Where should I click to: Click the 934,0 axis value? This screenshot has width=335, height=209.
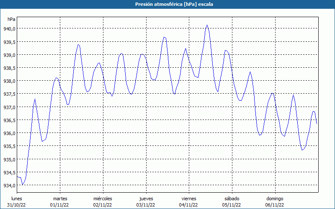(x=9, y=186)
